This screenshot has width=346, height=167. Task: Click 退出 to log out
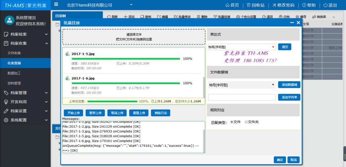(x=330, y=5)
